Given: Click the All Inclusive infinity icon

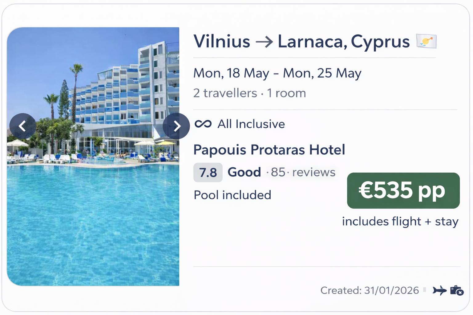Looking at the screenshot, I should click(203, 124).
